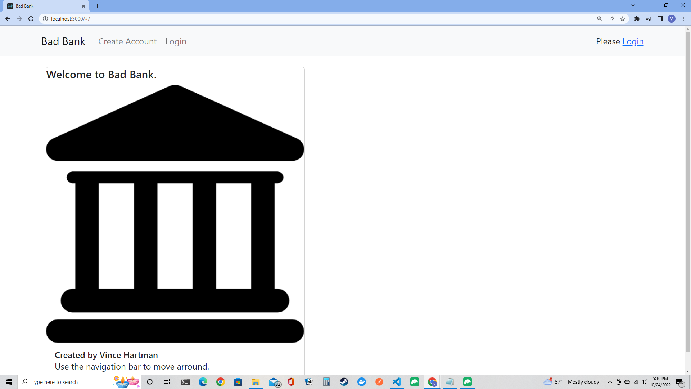Reload the current page
The image size is (691, 389).
click(31, 19)
